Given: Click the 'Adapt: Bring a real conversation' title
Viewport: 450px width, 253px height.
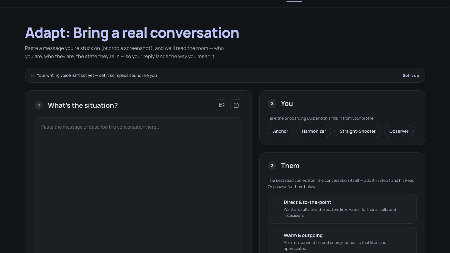Looking at the screenshot, I should click(132, 33).
